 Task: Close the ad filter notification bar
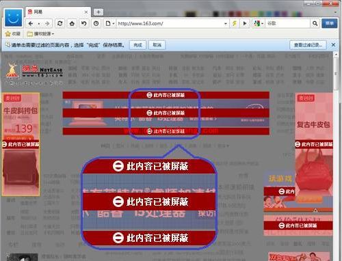point(333,45)
